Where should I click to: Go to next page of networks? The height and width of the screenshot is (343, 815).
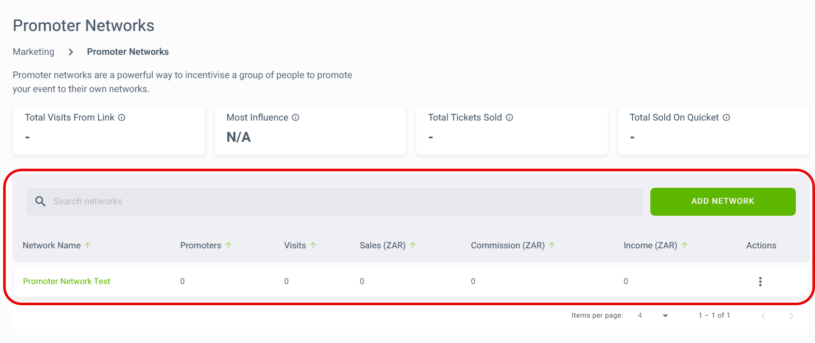click(791, 316)
